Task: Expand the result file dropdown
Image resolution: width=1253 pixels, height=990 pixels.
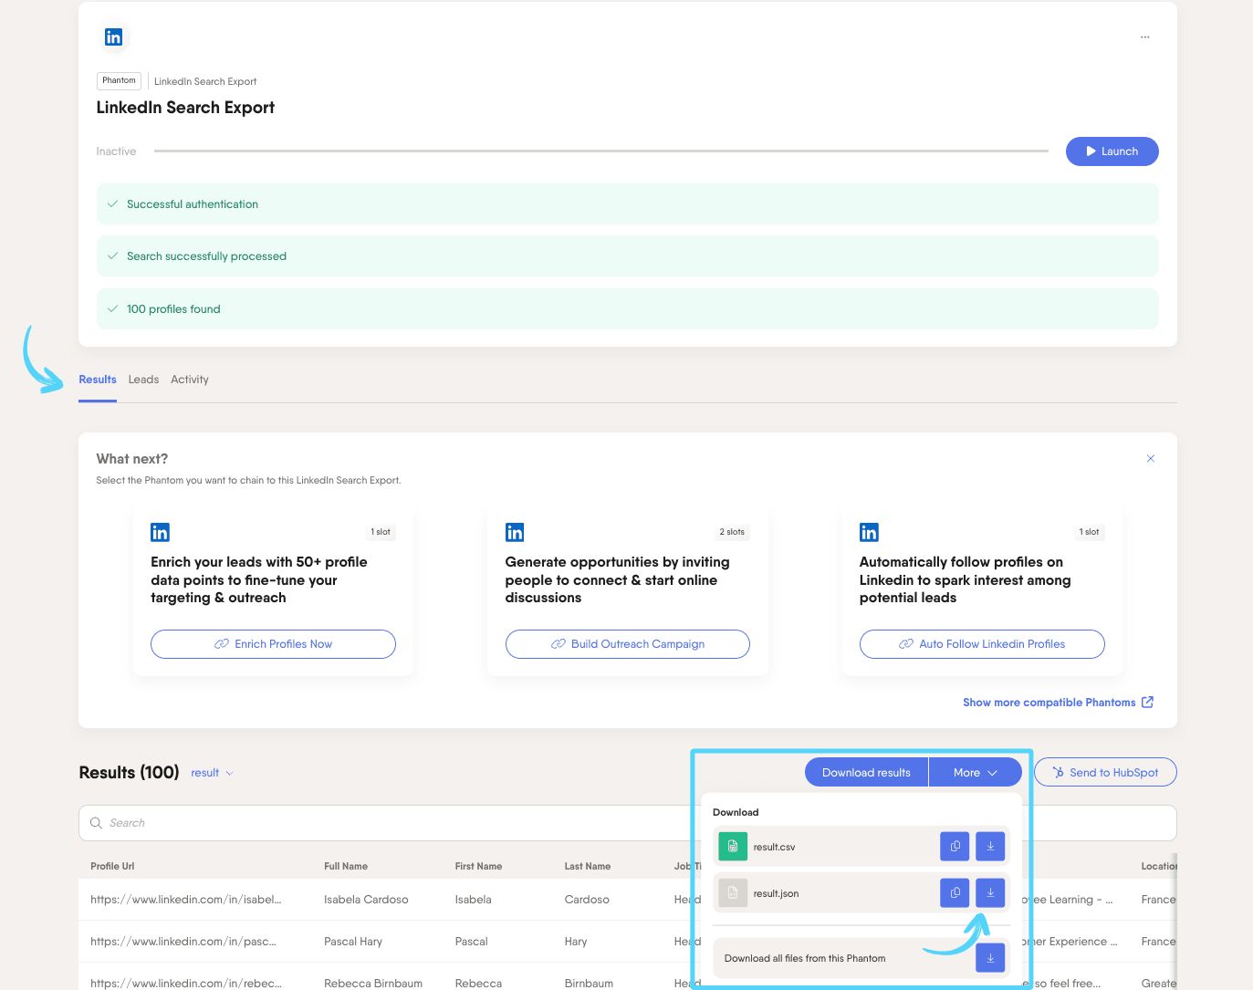Action: pyautogui.click(x=212, y=773)
